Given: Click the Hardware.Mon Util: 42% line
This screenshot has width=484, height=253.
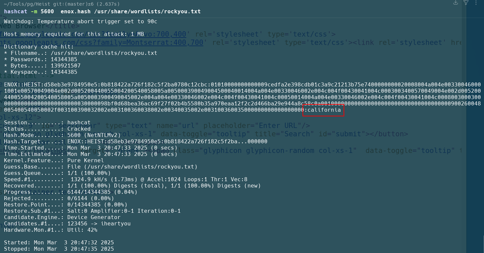Looking at the screenshot, I should point(50,230).
